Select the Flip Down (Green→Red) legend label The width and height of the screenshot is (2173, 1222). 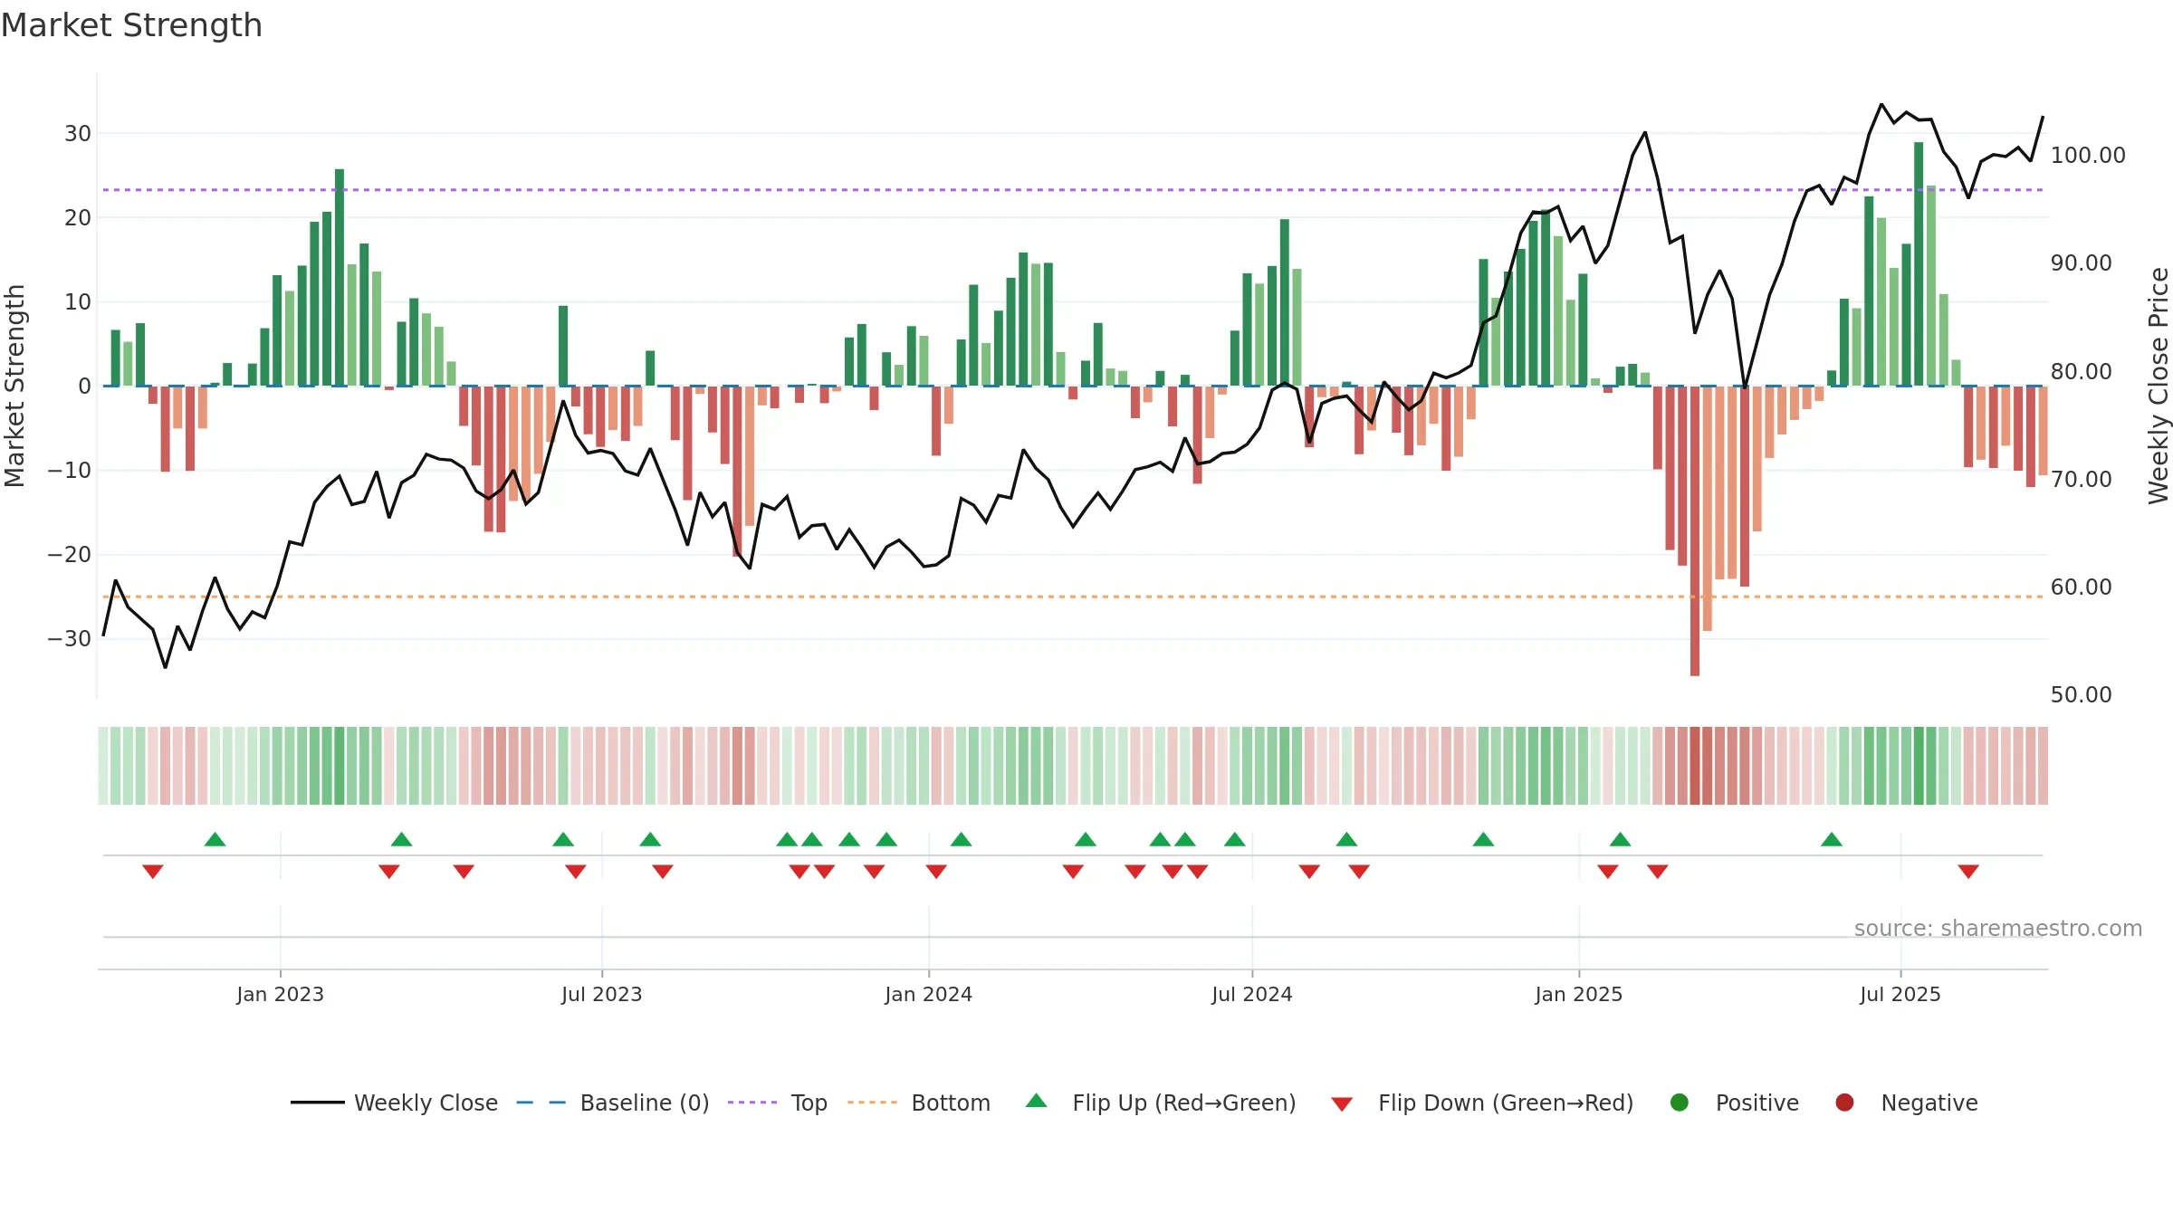pyautogui.click(x=1506, y=1103)
